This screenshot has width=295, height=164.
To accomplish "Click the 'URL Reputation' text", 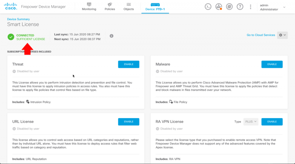I will tap(36, 159).
